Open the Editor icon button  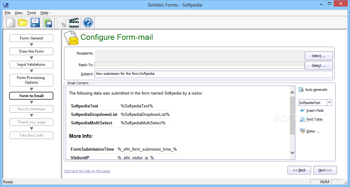[303, 131]
